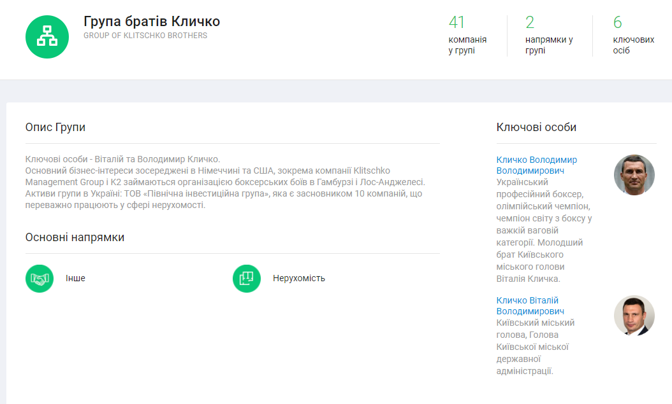Screen dimensions: 672x404
Task: Click the handshake icon beside Інше
Action: click(40, 279)
